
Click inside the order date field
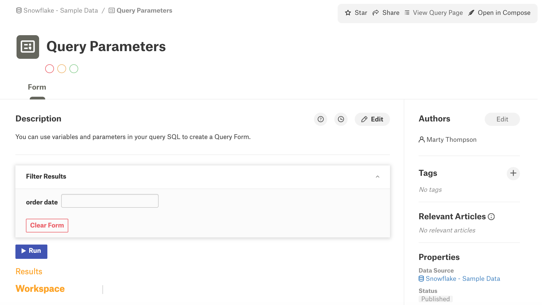(x=110, y=201)
